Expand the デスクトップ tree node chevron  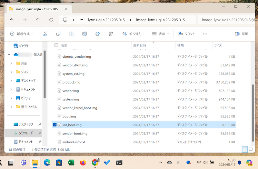tap(11, 81)
